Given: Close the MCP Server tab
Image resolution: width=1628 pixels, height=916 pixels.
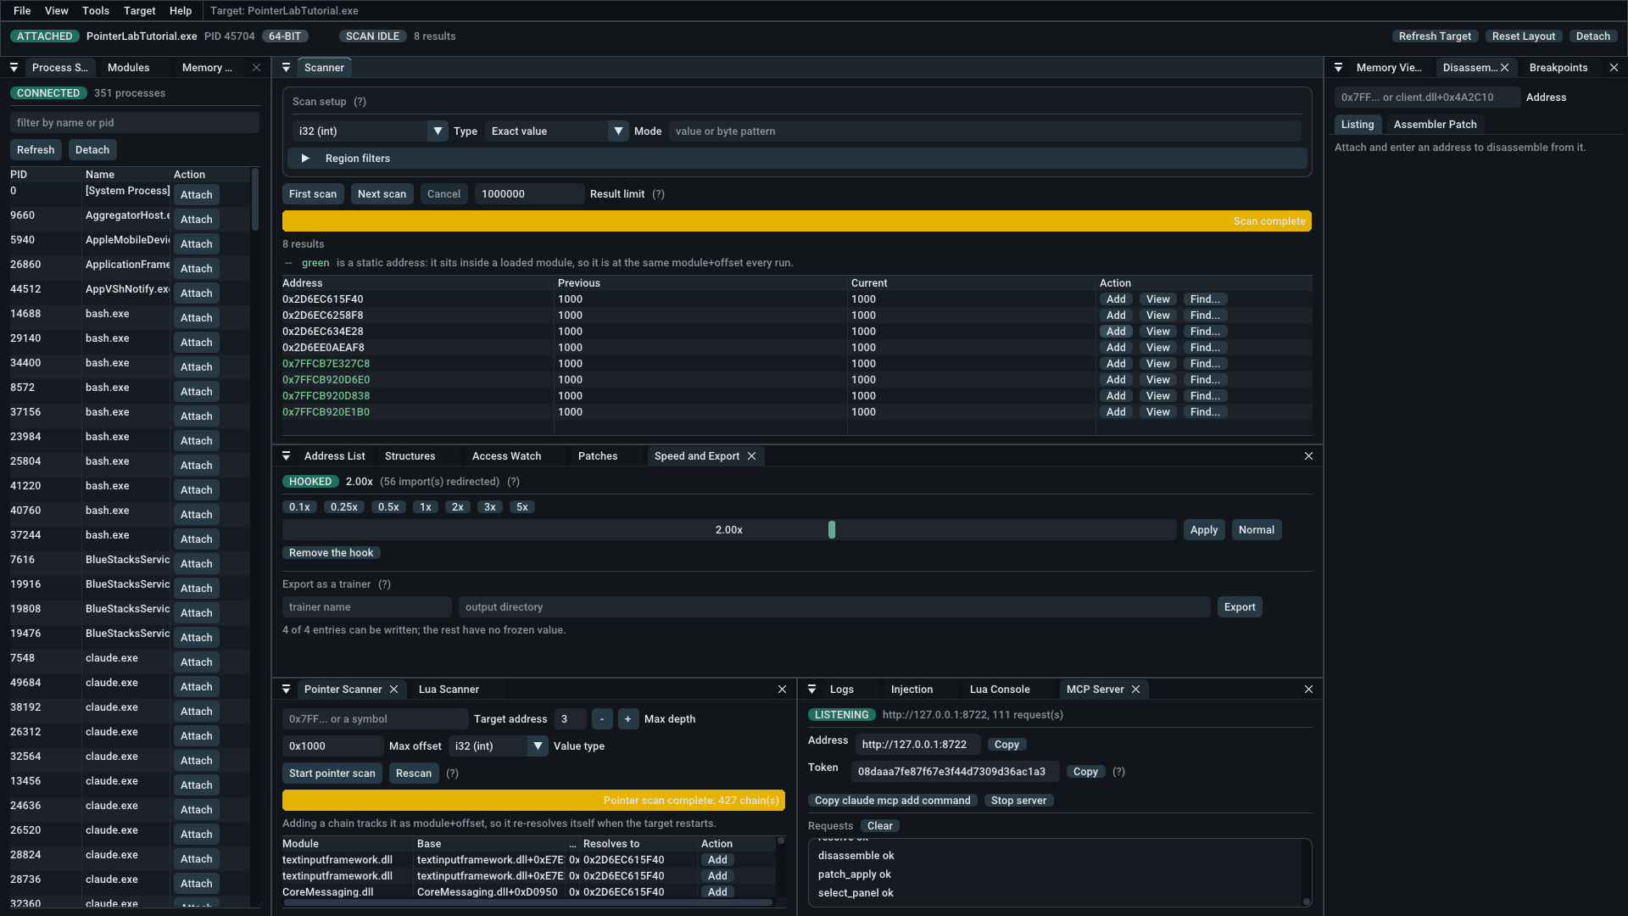Looking at the screenshot, I should tap(1135, 690).
